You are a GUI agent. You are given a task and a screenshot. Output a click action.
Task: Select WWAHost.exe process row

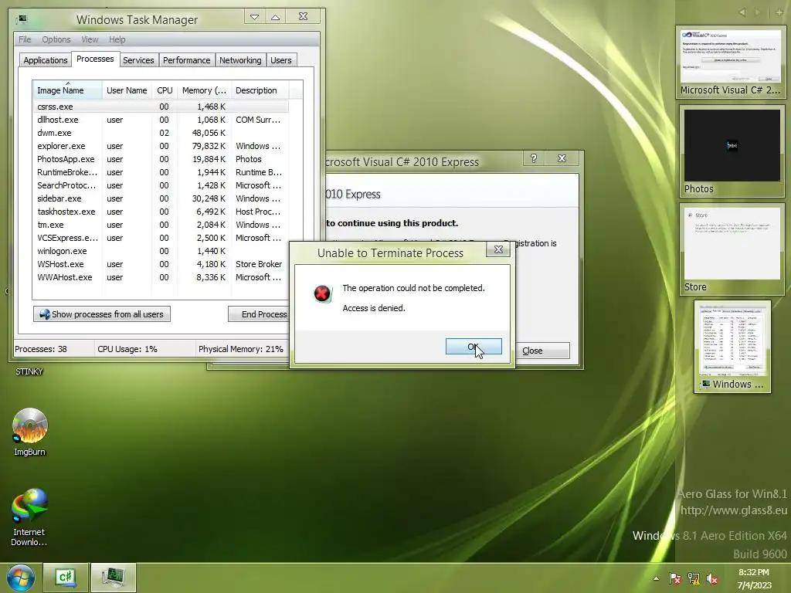[x=161, y=277]
